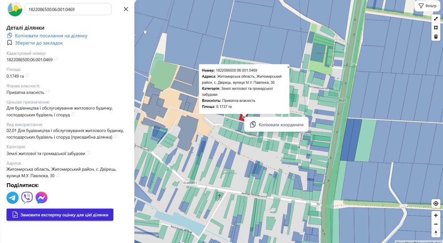The image size is (443, 243).
Task: Zoom out of the map
Action: (x=436, y=224)
